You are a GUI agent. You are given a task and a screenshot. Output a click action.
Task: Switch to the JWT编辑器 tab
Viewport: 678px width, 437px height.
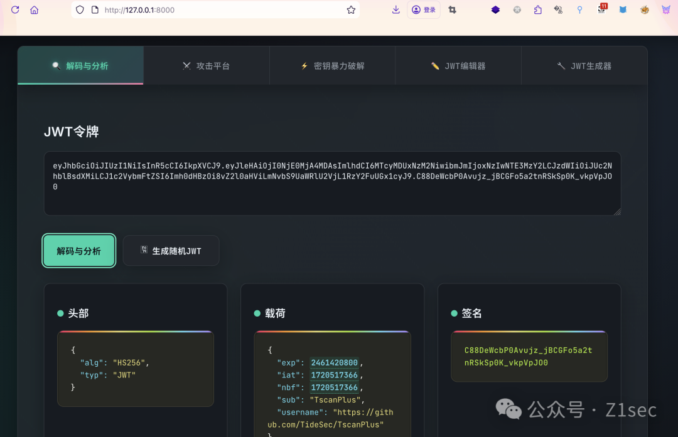pyautogui.click(x=458, y=65)
